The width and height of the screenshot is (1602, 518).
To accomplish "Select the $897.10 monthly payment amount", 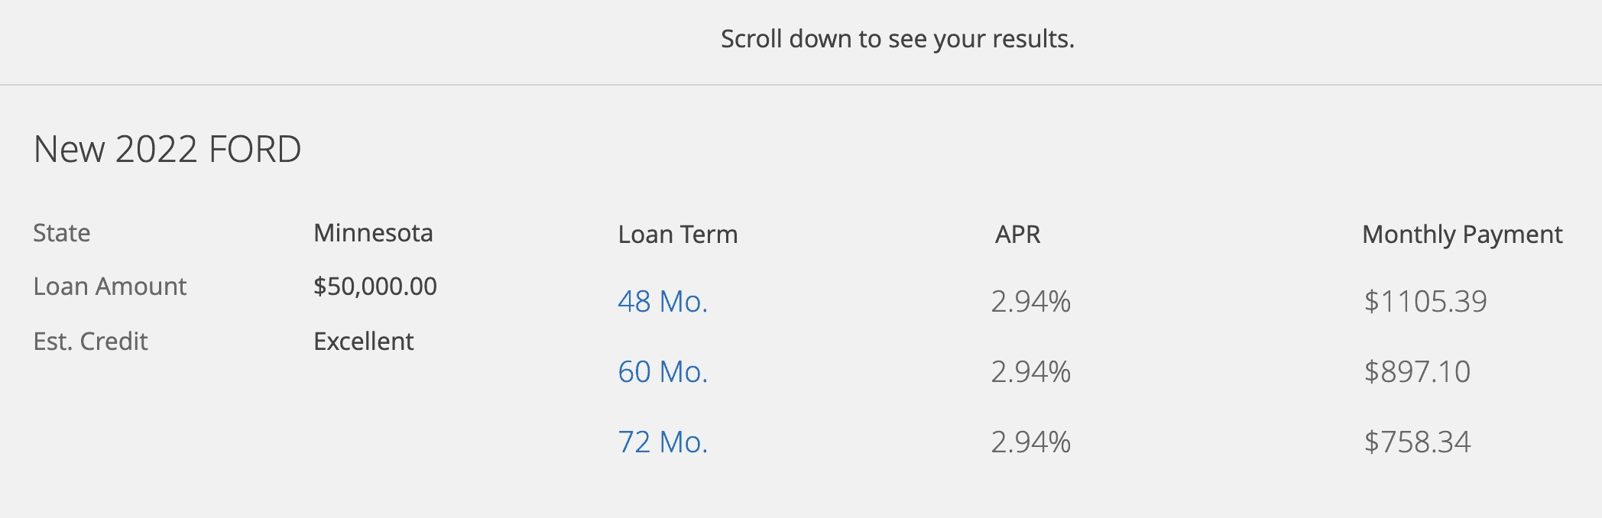I will point(1417,372).
